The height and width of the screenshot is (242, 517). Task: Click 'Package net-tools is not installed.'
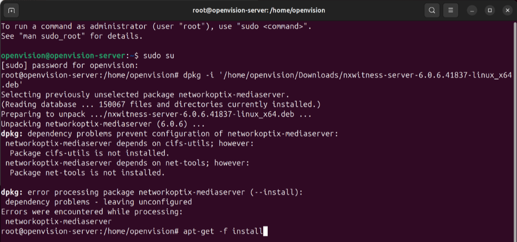pyautogui.click(x=87, y=172)
